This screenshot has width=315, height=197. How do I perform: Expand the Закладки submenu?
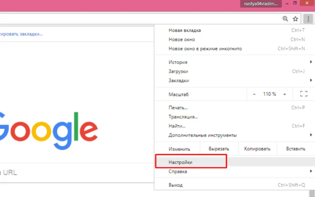(x=235, y=81)
